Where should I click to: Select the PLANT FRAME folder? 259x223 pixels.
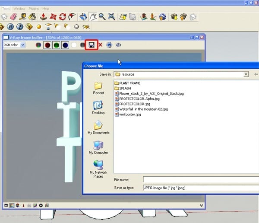click(127, 83)
